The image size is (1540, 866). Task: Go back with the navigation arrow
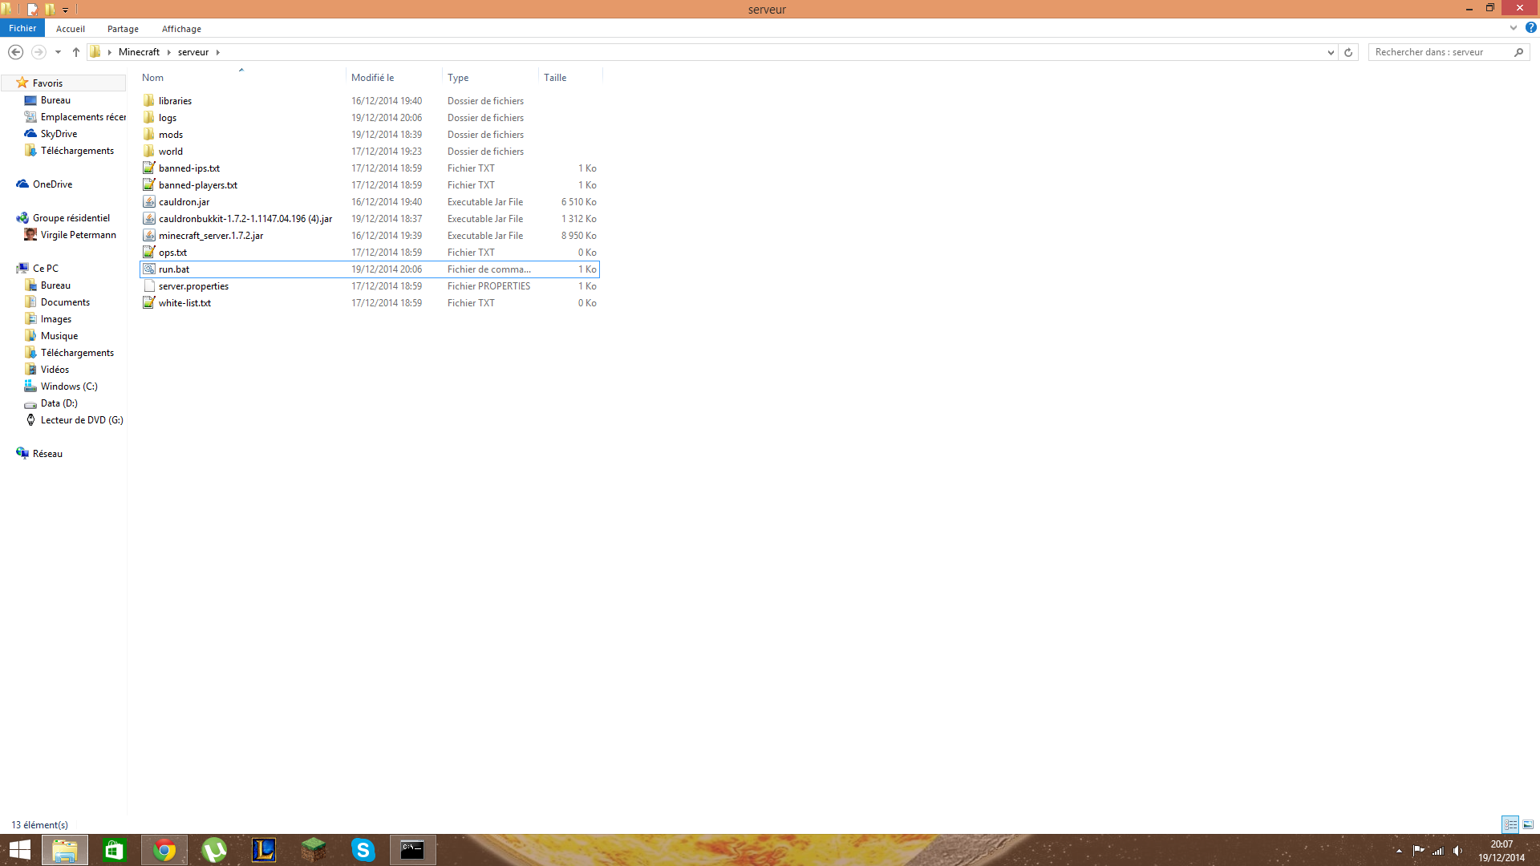click(x=15, y=52)
